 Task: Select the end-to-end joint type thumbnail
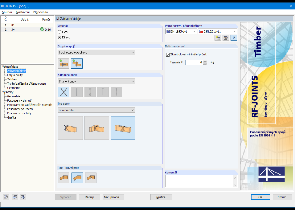click(x=123, y=128)
